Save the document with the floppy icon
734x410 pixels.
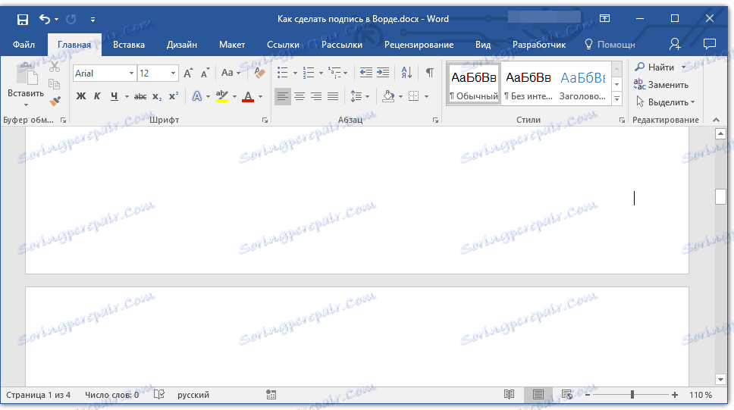click(x=23, y=19)
